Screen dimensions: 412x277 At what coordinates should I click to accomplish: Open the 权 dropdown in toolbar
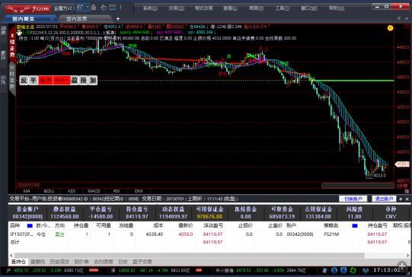[82, 7]
